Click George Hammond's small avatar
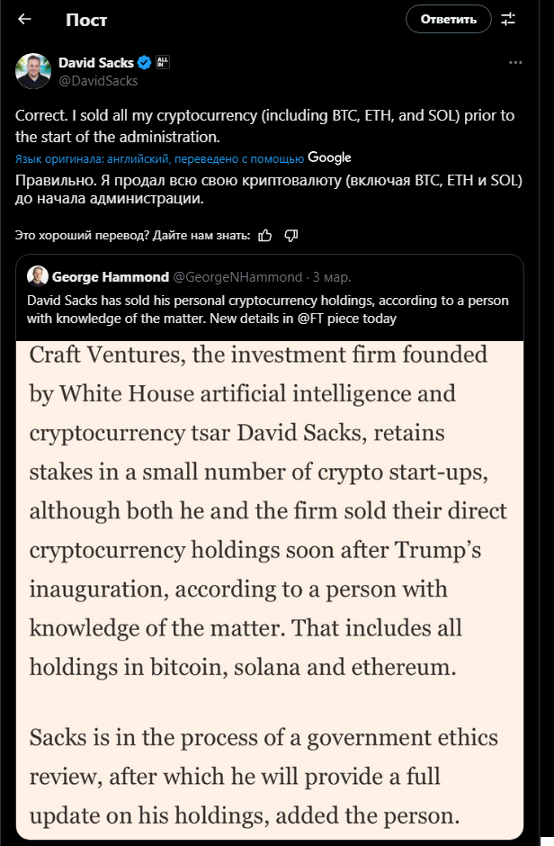This screenshot has width=554, height=846. [x=38, y=276]
